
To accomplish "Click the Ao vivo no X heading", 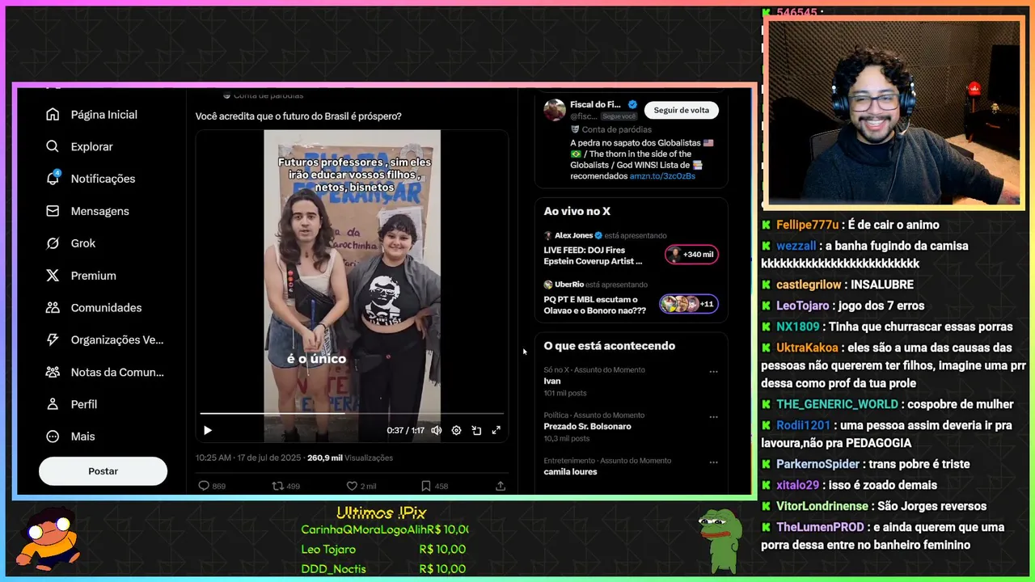I will tap(577, 211).
